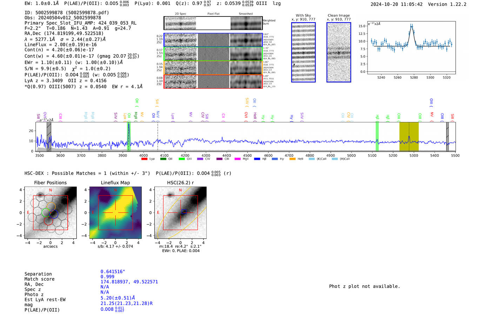Open the Lineflux Map panel
491x334 pixels.
(x=115, y=212)
